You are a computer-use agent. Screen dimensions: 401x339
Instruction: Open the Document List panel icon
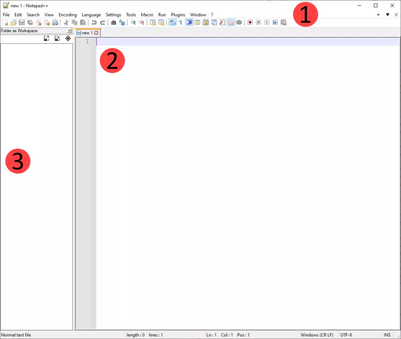tap(214, 22)
